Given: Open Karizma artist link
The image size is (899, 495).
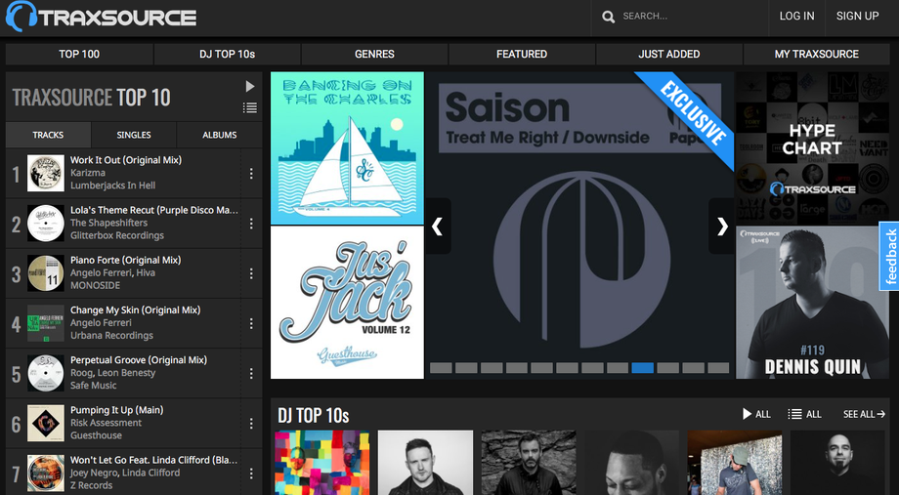Looking at the screenshot, I should pyautogui.click(x=88, y=173).
